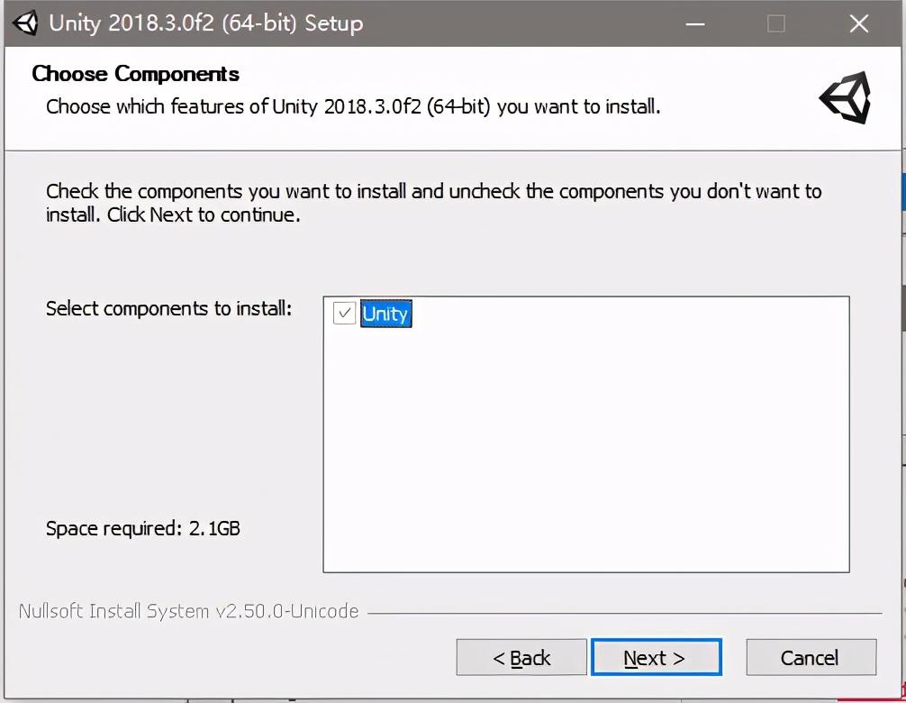Minimize the Unity Setup window
This screenshot has width=906, height=703.
point(695,23)
